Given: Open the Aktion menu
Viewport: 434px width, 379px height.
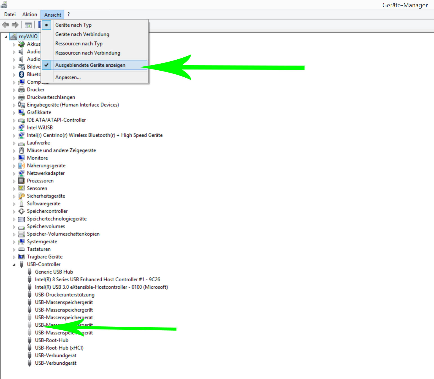Looking at the screenshot, I should point(30,14).
